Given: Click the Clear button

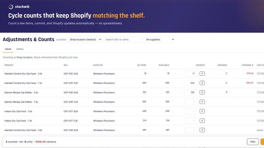Looking at the screenshot, I should click(x=253, y=142).
